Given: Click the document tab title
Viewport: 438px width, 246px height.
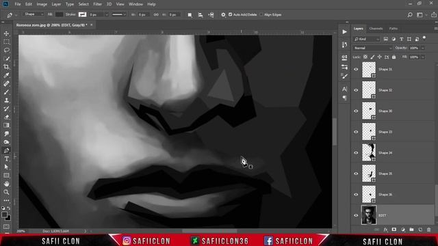Looking at the screenshot, I should (52, 25).
